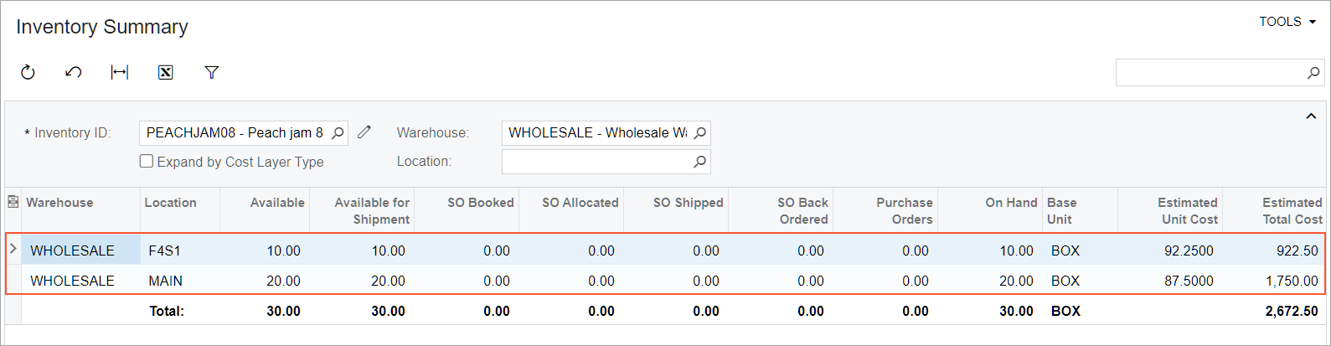Click the Refresh toolbar icon
The image size is (1331, 346).
coord(28,73)
